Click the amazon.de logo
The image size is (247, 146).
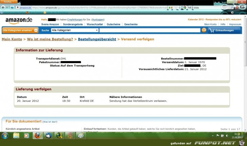pyautogui.click(x=19, y=21)
